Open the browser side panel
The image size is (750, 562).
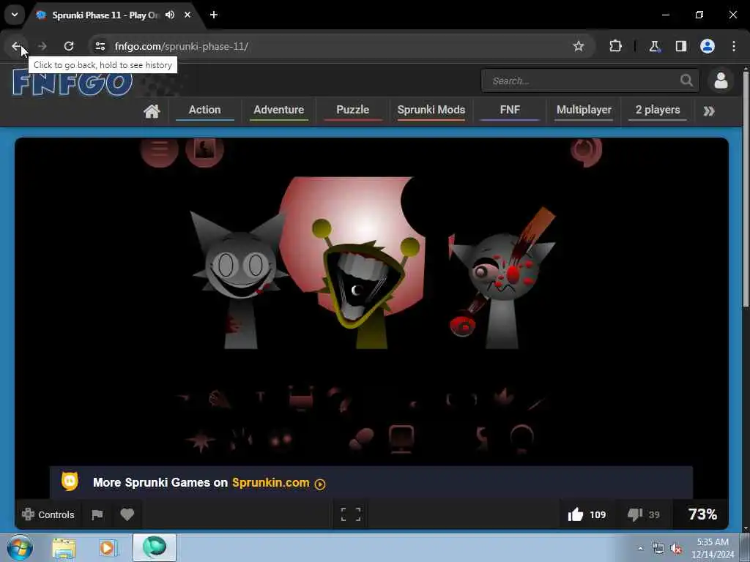[x=680, y=46]
